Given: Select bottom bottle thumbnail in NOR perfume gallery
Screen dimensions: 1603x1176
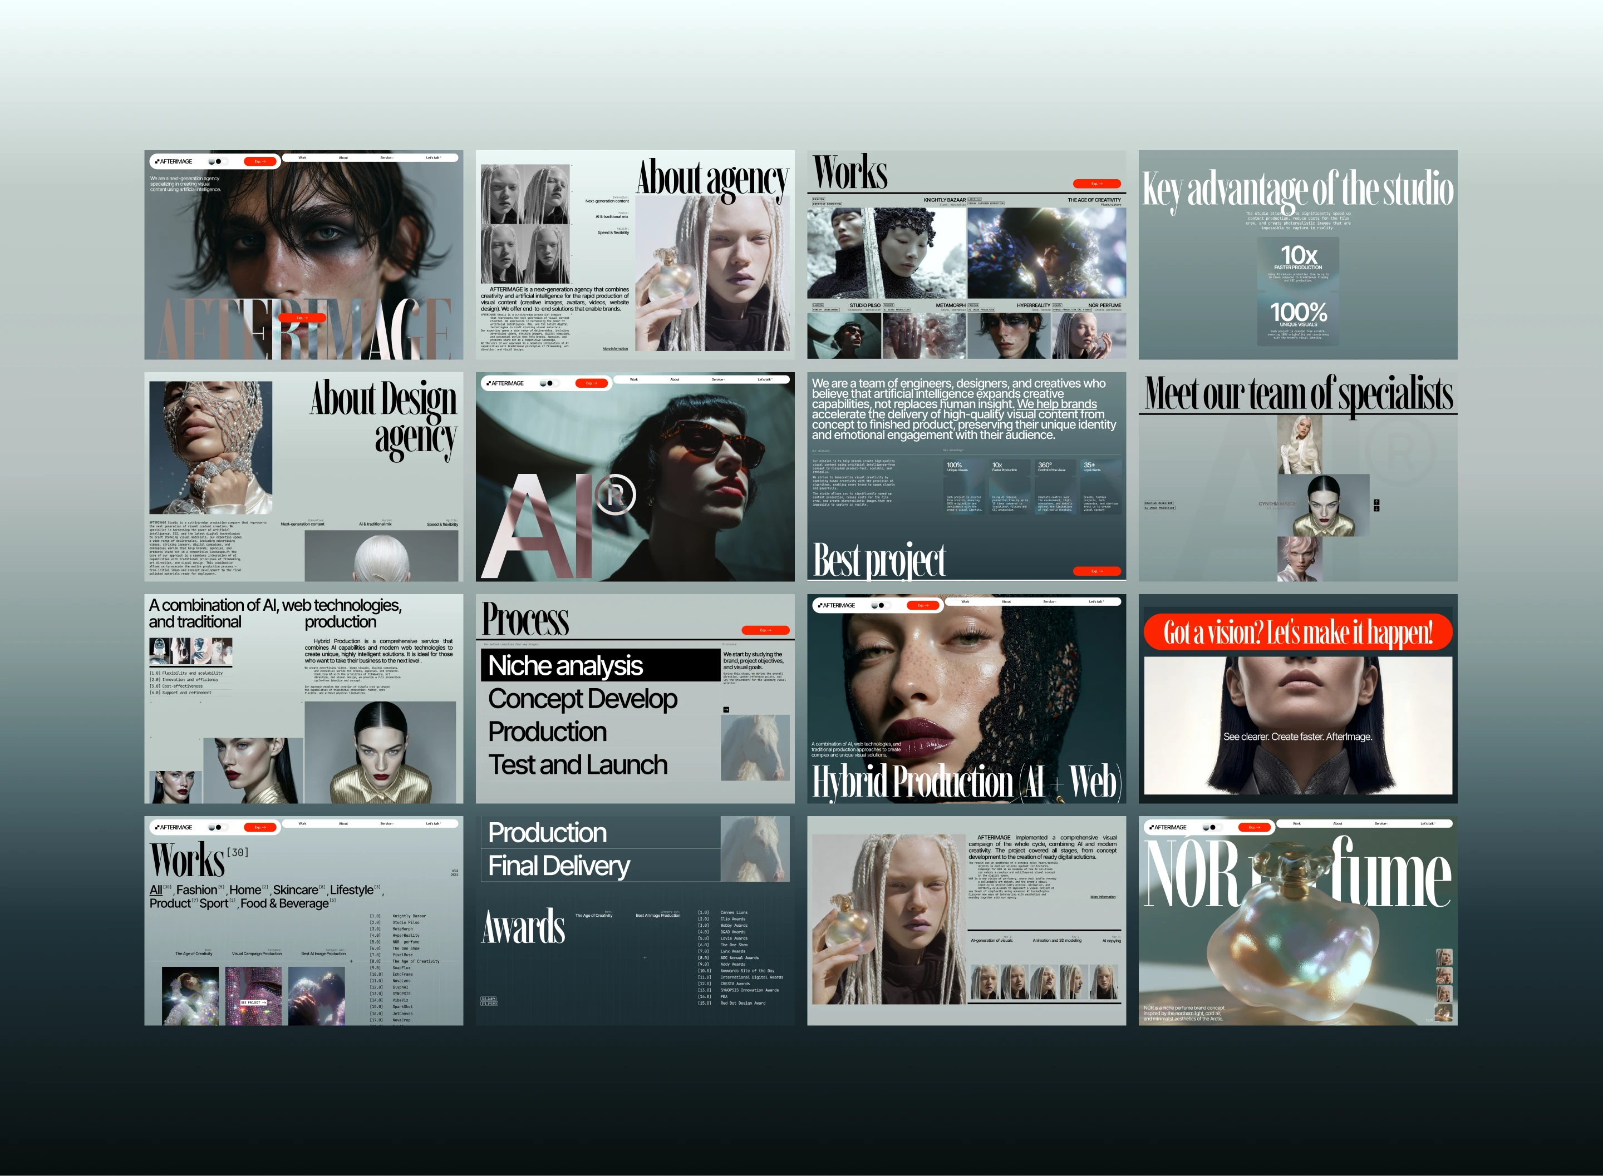Looking at the screenshot, I should coord(1443,1013).
